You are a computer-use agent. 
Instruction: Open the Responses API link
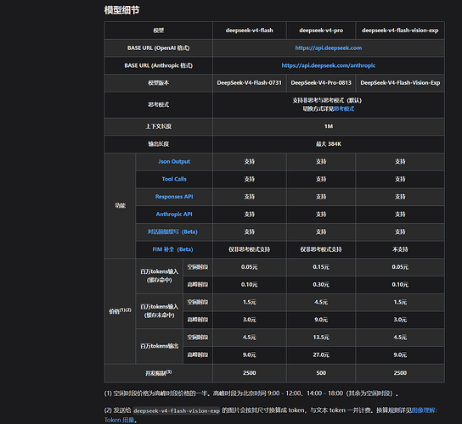coord(174,197)
